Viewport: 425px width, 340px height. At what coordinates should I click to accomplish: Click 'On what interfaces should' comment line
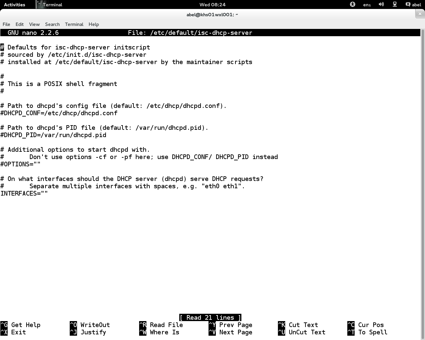[x=132, y=179]
